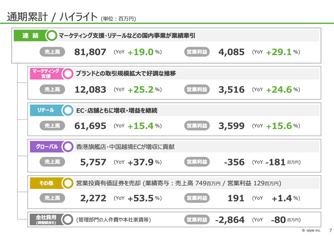Click the consolidated sales figure 81,807
The image size is (334, 236).
90,52
